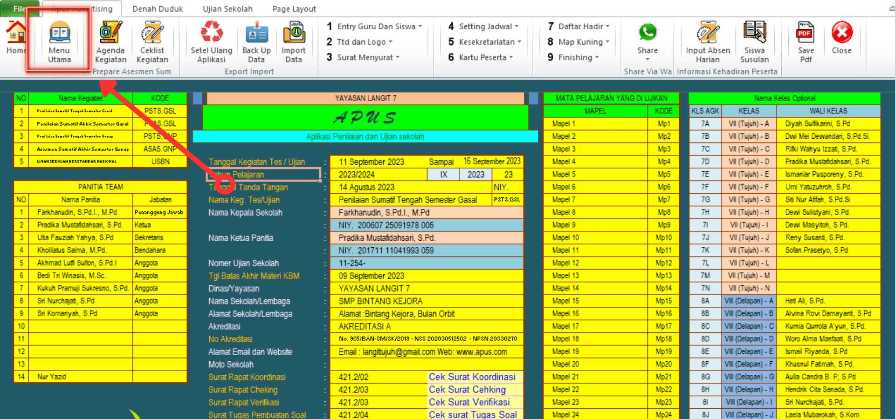Screen dimensions: 895x419
Task: Select the SMP BINTANG KEJORA cell
Action: [427, 301]
